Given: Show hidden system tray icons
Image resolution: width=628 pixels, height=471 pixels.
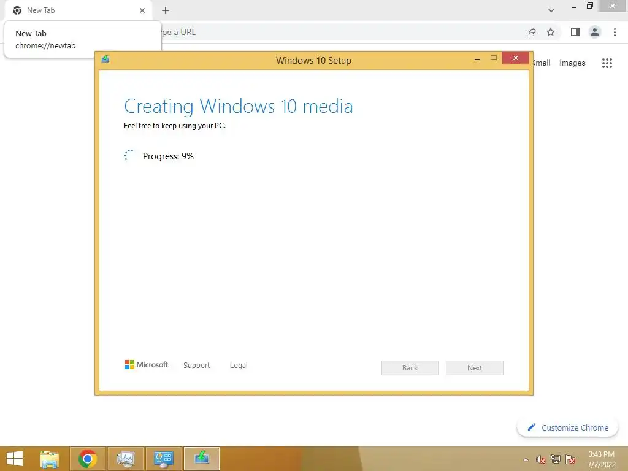Looking at the screenshot, I should 526,459.
